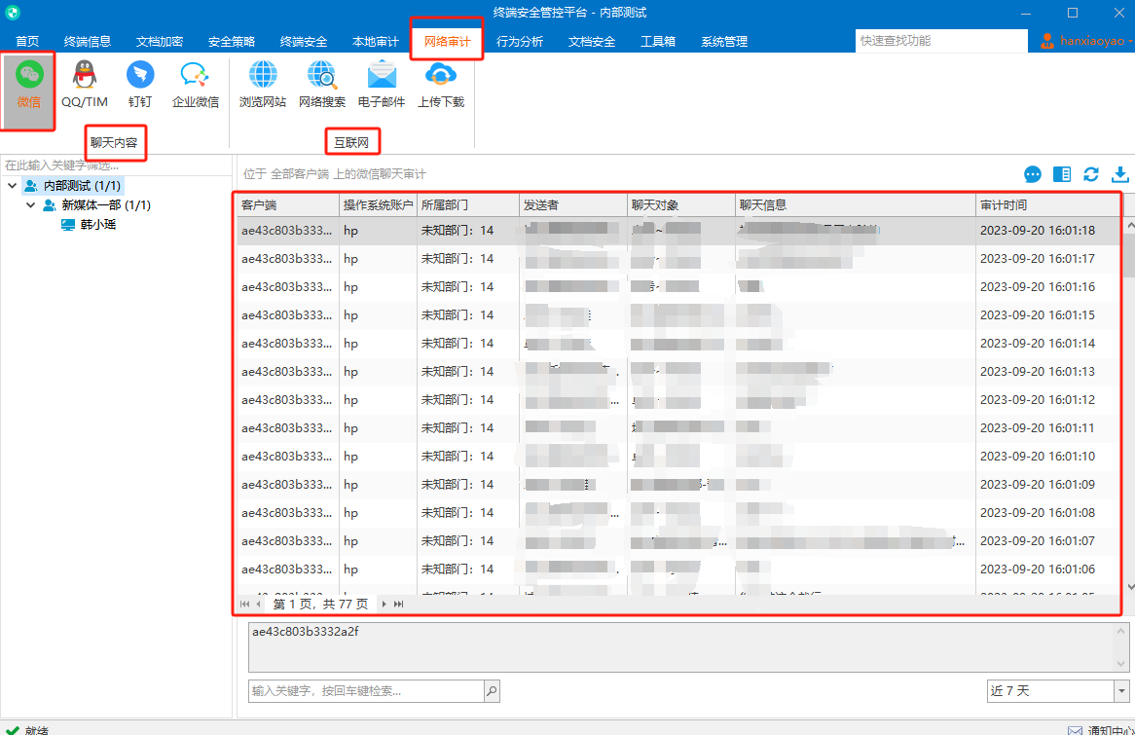Select the row timed 2023-09-20 16:01:18
Viewport: 1135px width, 735px height.
point(678,231)
